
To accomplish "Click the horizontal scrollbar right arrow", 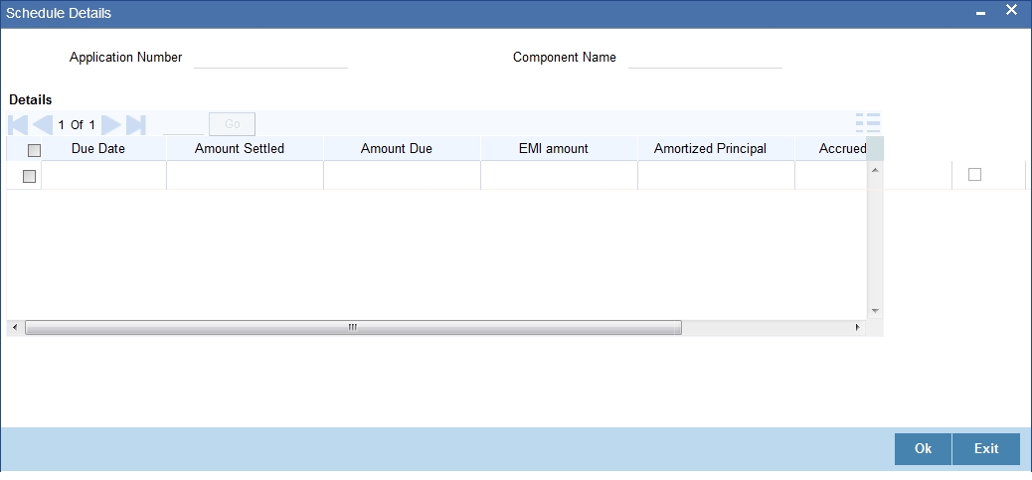I will 858,327.
